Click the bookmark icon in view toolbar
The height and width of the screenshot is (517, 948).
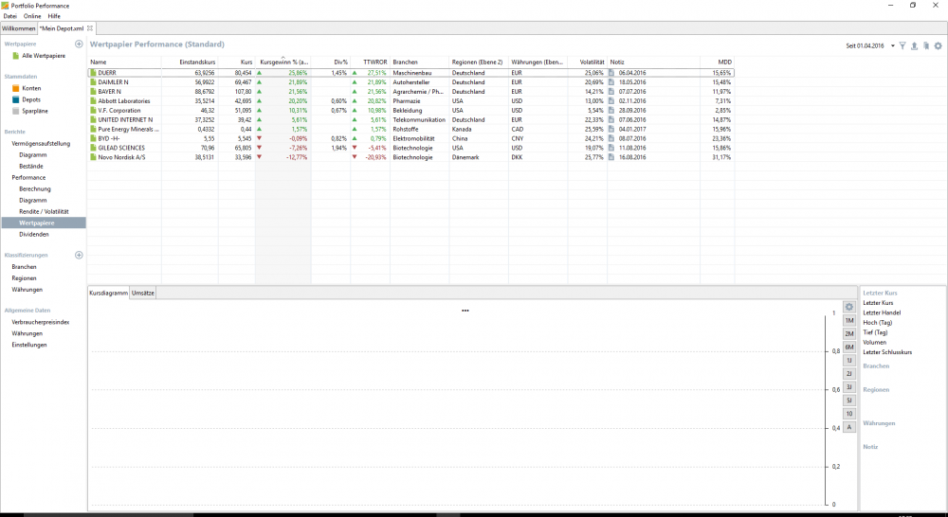click(926, 45)
